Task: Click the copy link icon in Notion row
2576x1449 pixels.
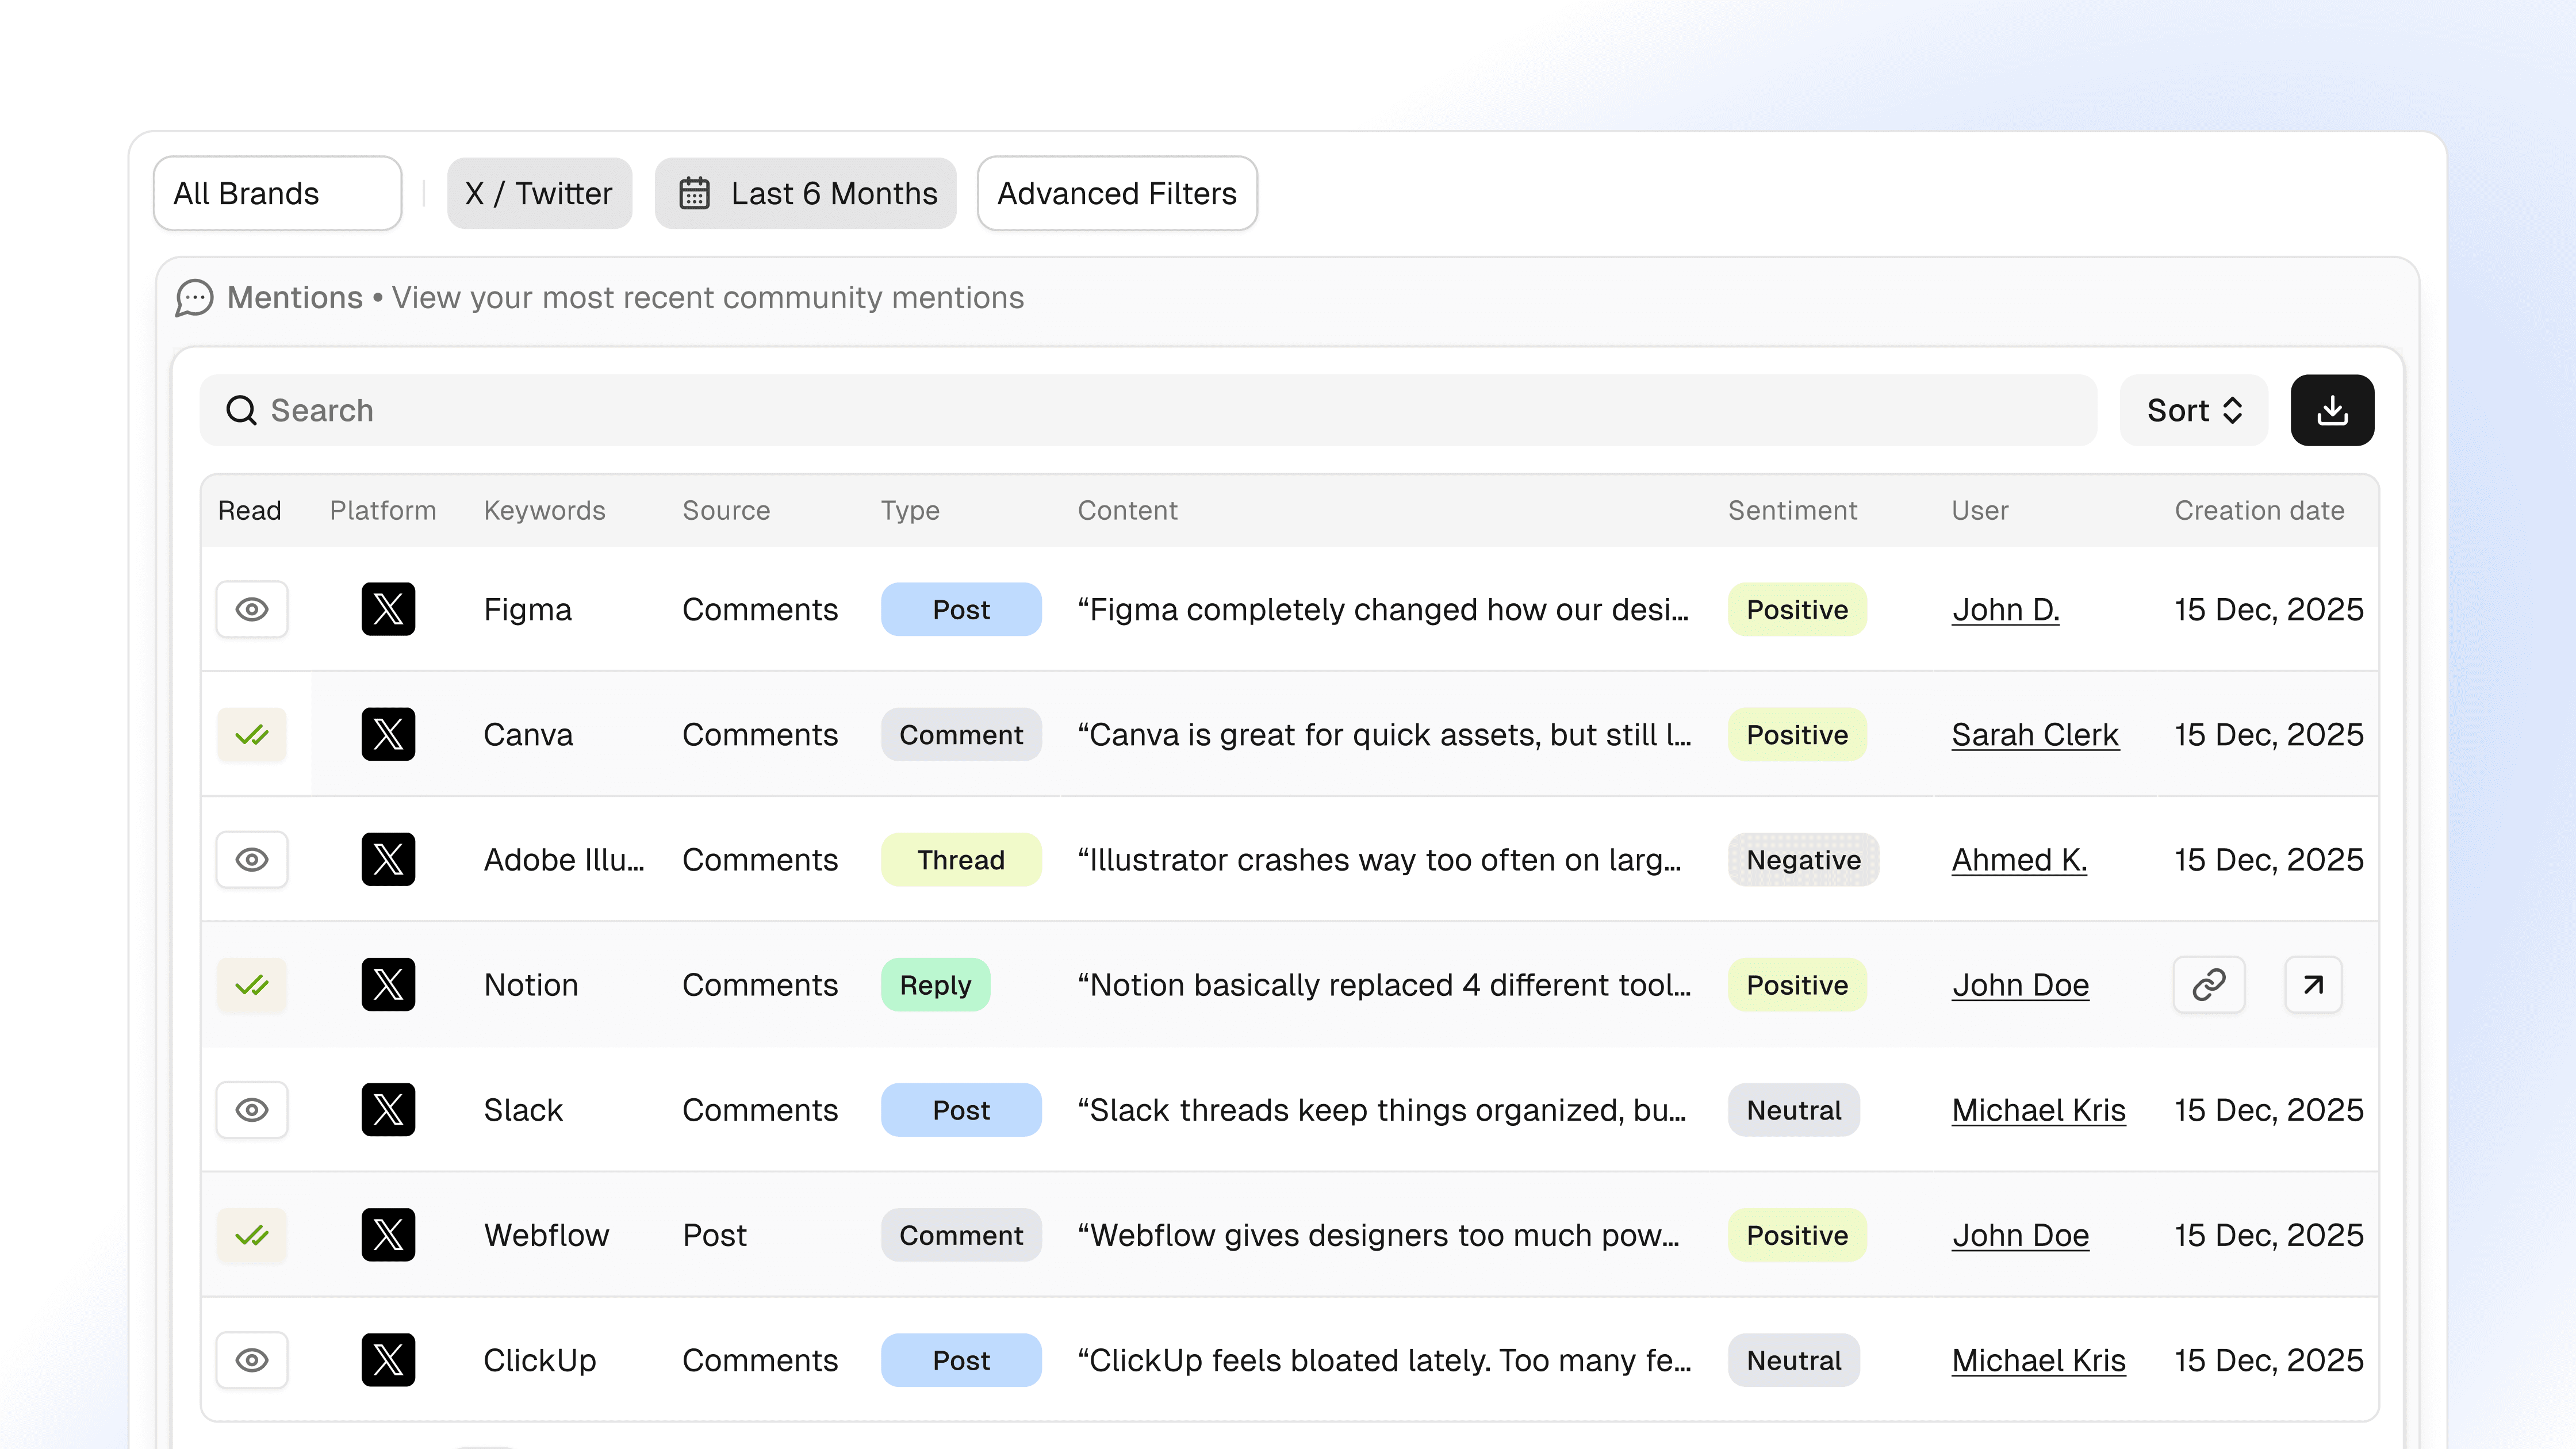Action: [2208, 985]
